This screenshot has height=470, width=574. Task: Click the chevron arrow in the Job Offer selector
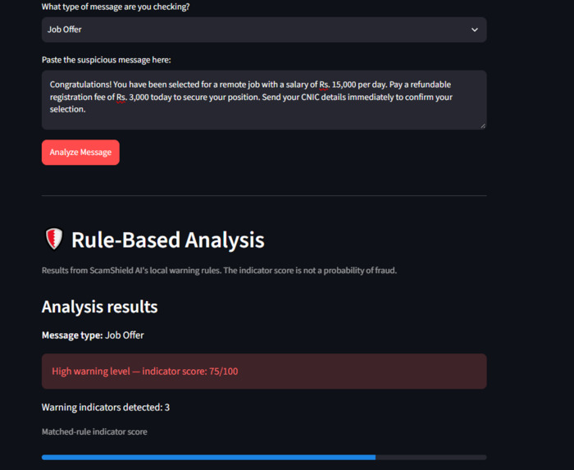coord(475,30)
